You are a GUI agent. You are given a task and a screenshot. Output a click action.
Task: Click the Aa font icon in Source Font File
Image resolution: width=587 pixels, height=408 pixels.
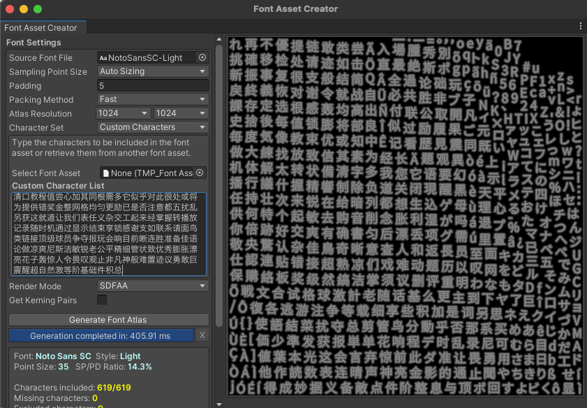click(103, 58)
